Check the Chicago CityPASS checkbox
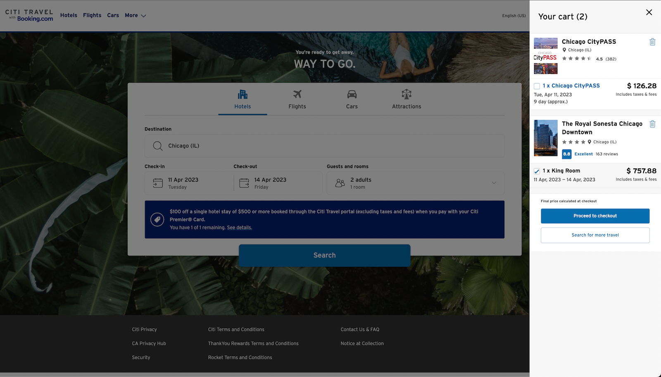The image size is (661, 377). point(537,86)
